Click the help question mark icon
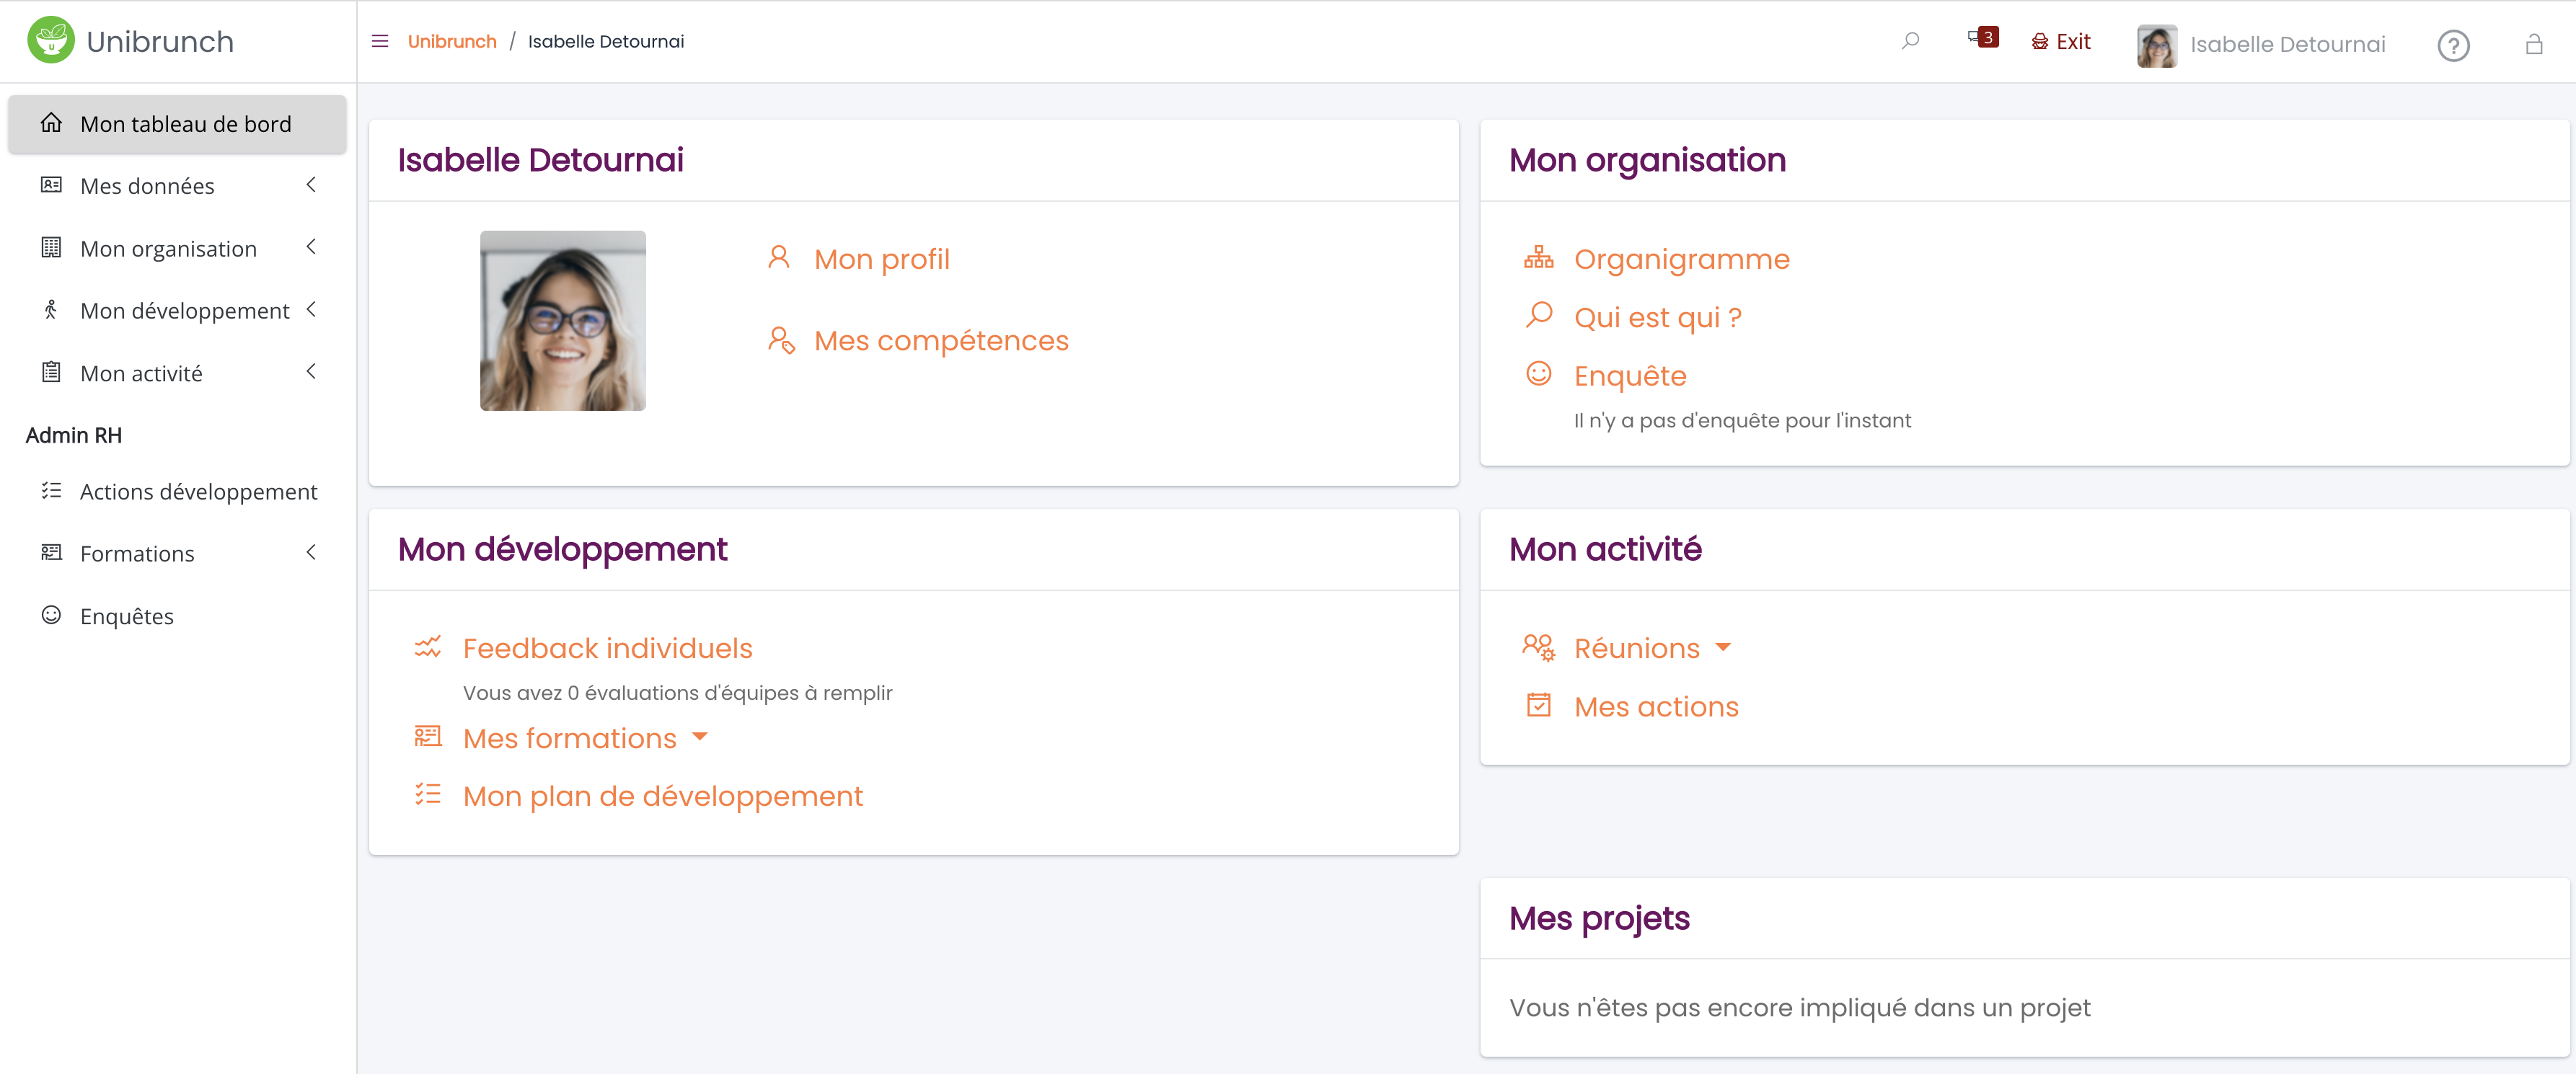Image resolution: width=2576 pixels, height=1074 pixels. pyautogui.click(x=2452, y=45)
